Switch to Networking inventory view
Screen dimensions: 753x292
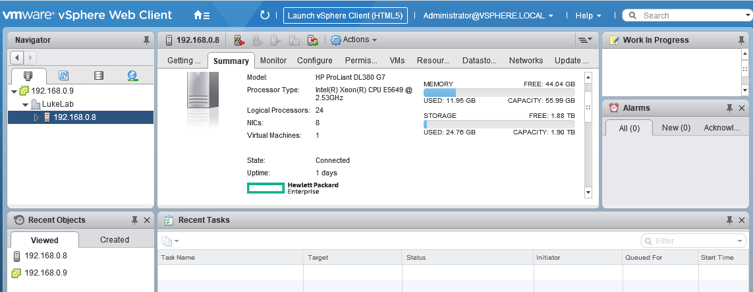(133, 75)
